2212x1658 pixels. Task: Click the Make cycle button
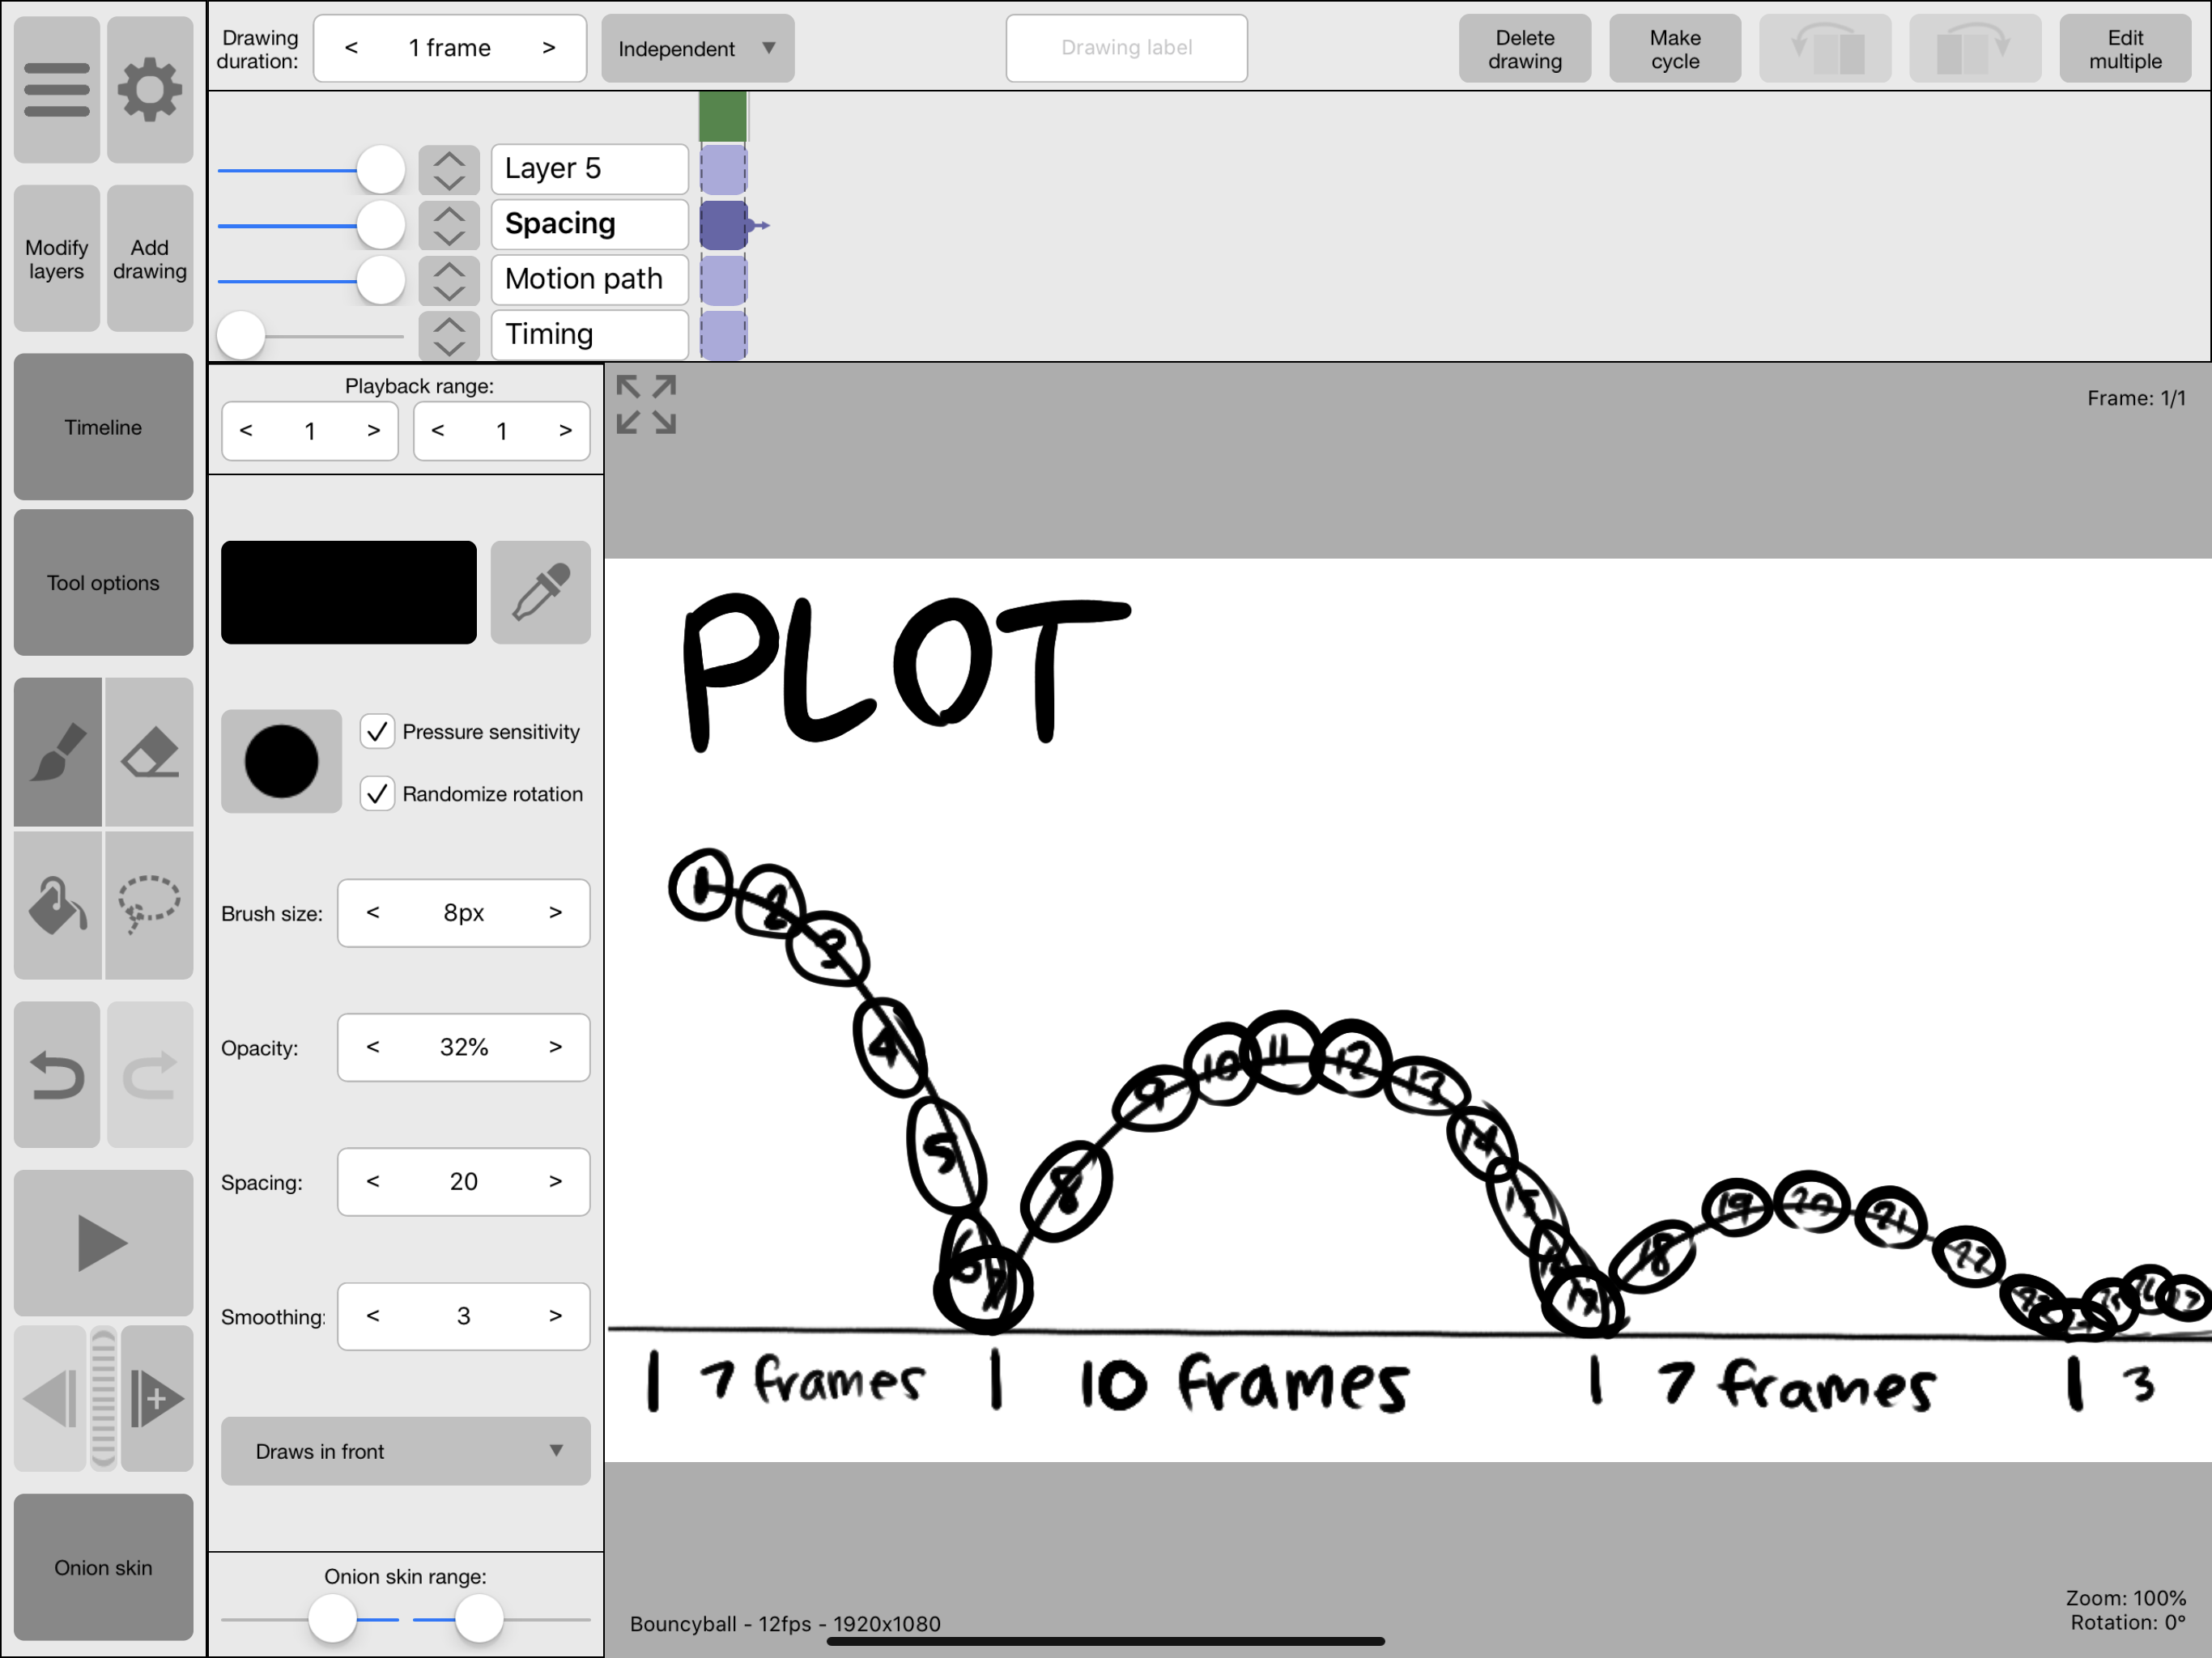pyautogui.click(x=1674, y=49)
